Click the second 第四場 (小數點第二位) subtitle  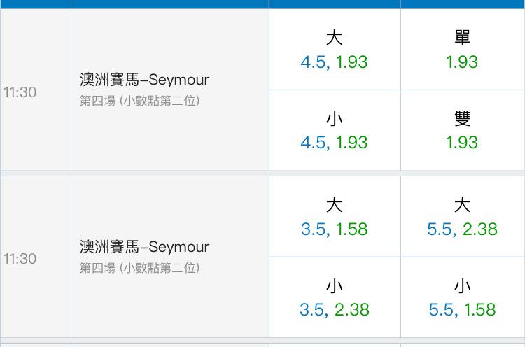[x=139, y=268]
